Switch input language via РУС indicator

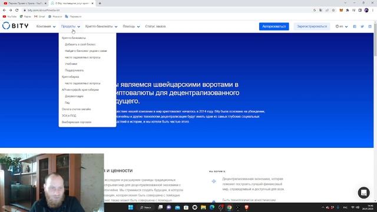pos(345,207)
